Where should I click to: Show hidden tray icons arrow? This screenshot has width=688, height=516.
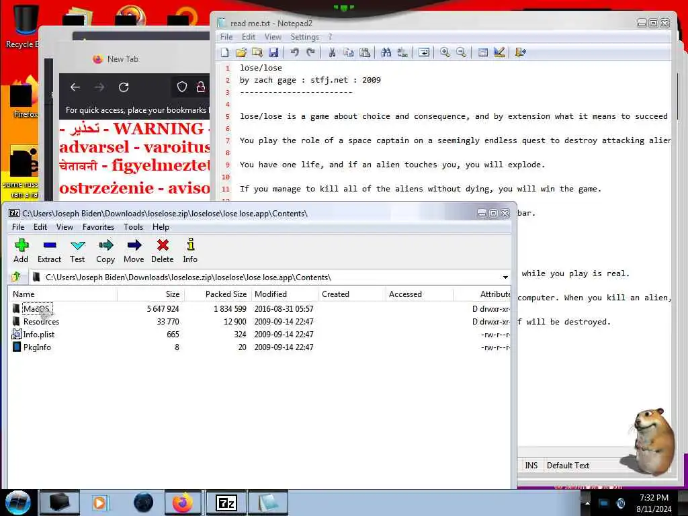[x=587, y=503]
